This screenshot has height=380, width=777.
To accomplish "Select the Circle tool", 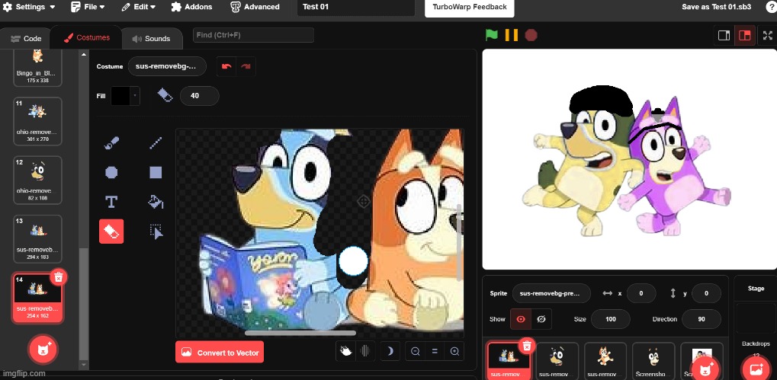I will [x=111, y=173].
